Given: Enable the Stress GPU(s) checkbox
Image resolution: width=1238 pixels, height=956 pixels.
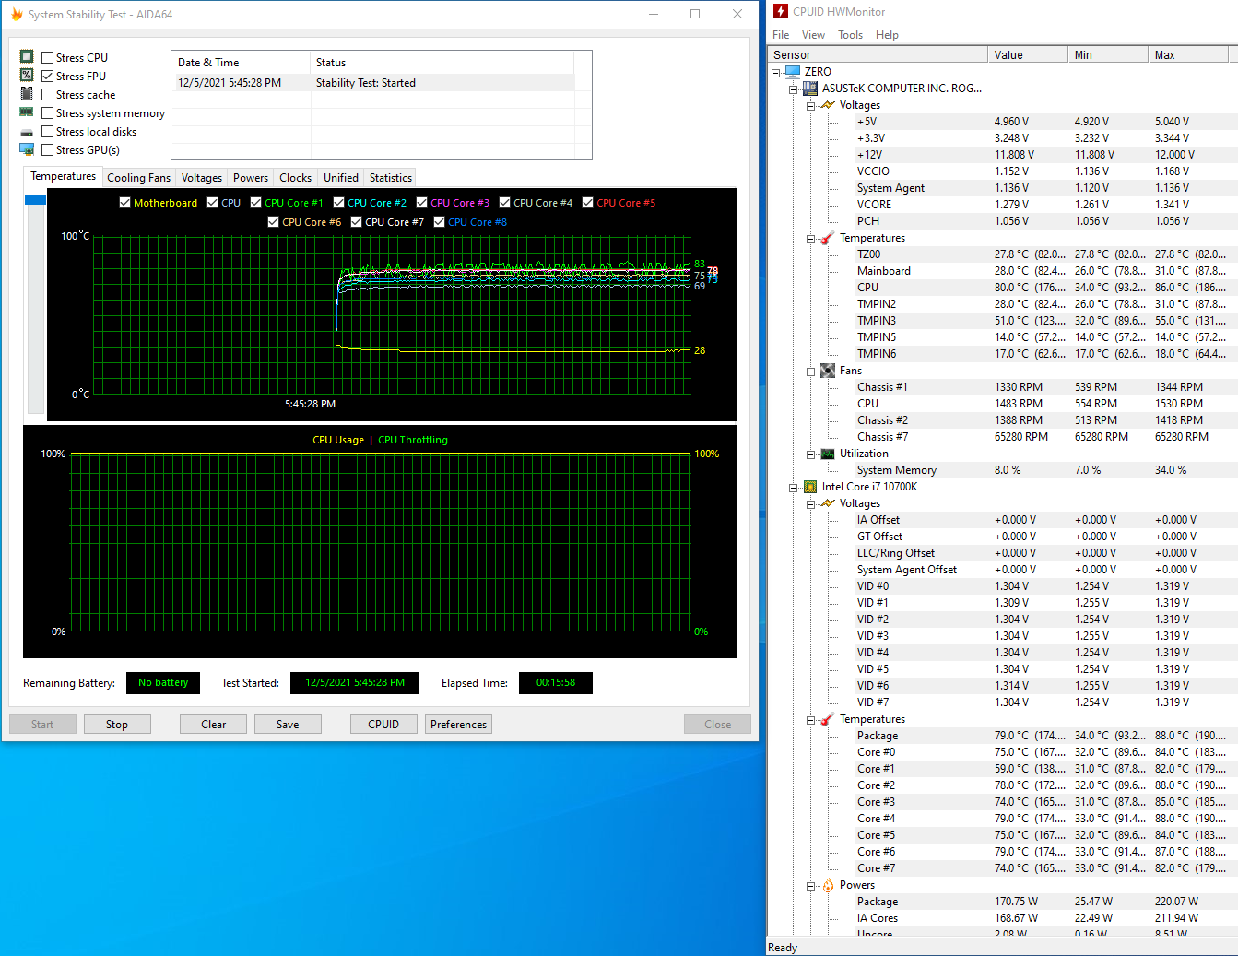Looking at the screenshot, I should [x=48, y=149].
